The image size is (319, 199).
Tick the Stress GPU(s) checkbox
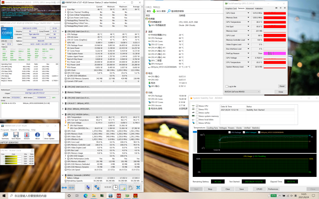[197, 123]
